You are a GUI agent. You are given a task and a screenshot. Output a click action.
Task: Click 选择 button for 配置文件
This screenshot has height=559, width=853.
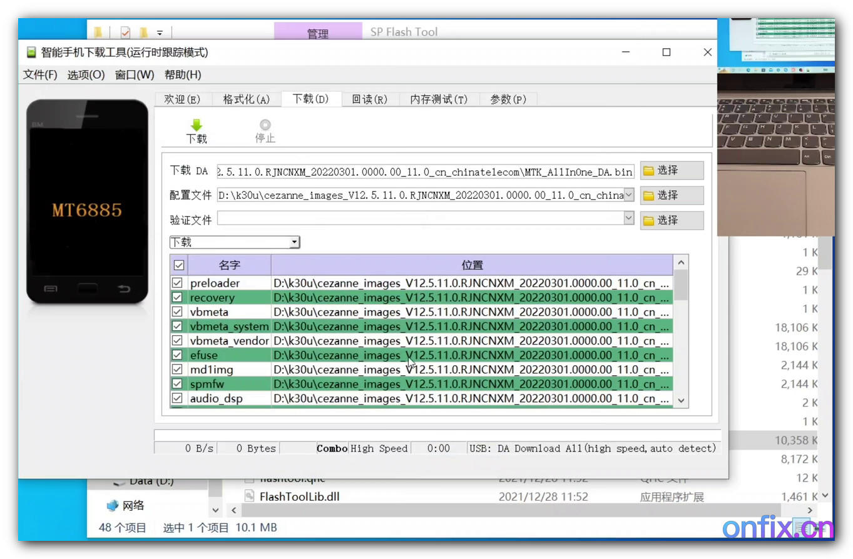pyautogui.click(x=672, y=195)
